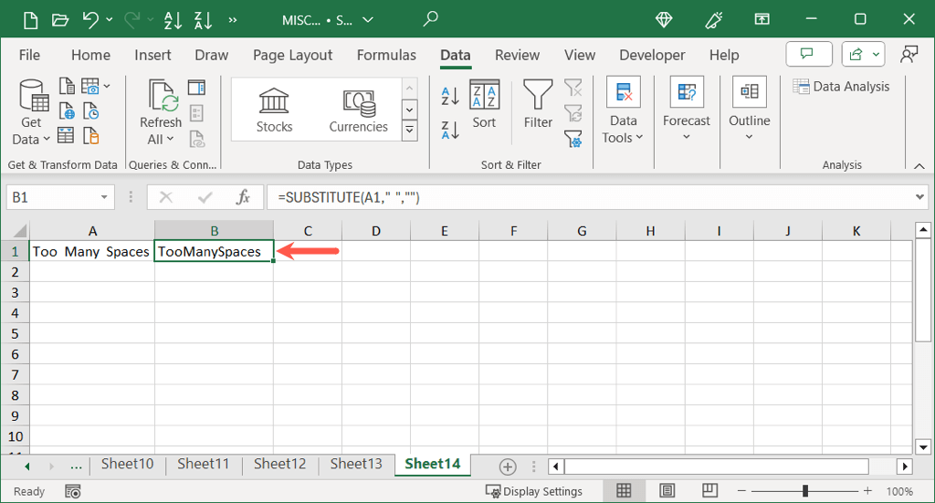The width and height of the screenshot is (935, 503).
Task: Select the Stocks data type
Action: point(274,110)
